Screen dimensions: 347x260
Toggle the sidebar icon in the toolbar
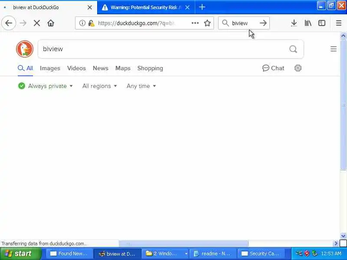(x=322, y=23)
